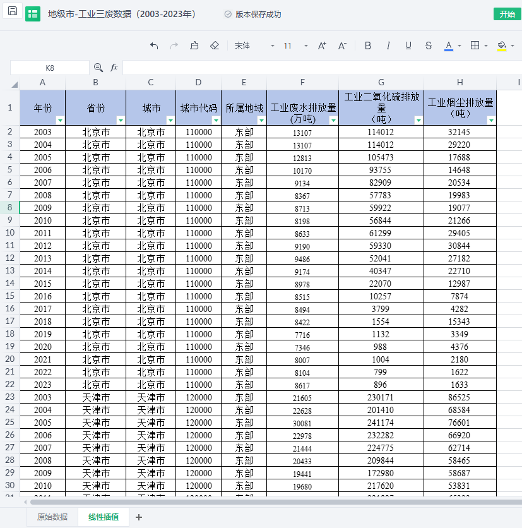Image resolution: width=522 pixels, height=528 pixels.
Task: Click the formula bar input
Action: [322, 68]
